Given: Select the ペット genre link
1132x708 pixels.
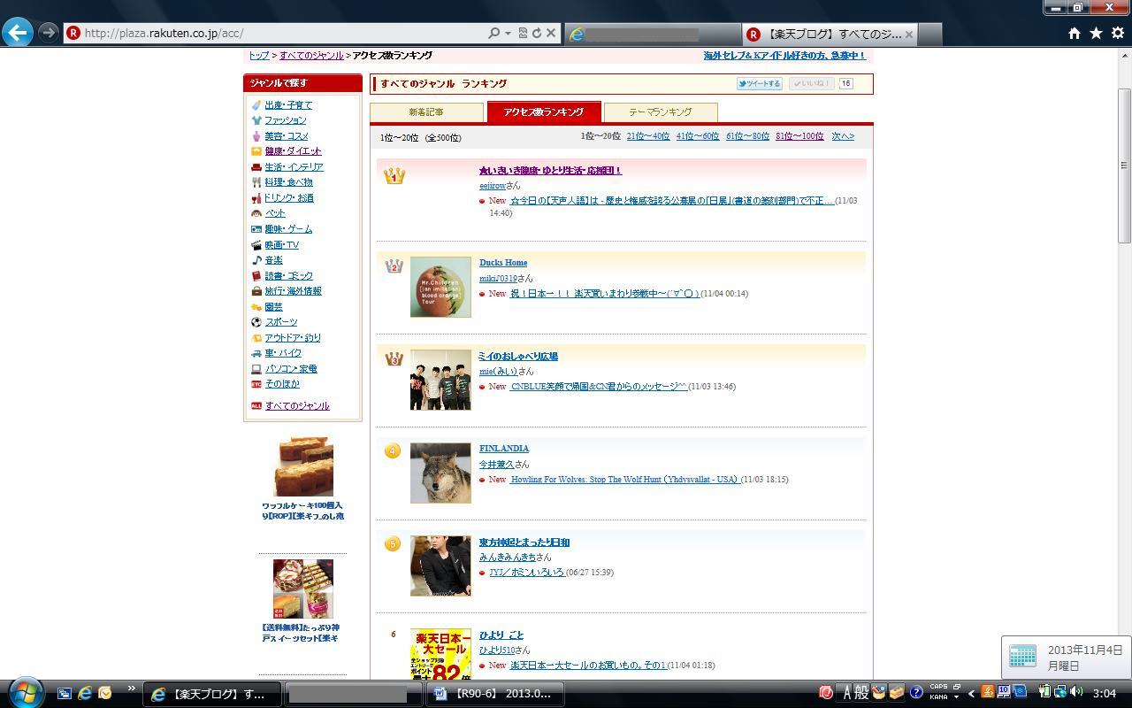Looking at the screenshot, I should [x=275, y=213].
